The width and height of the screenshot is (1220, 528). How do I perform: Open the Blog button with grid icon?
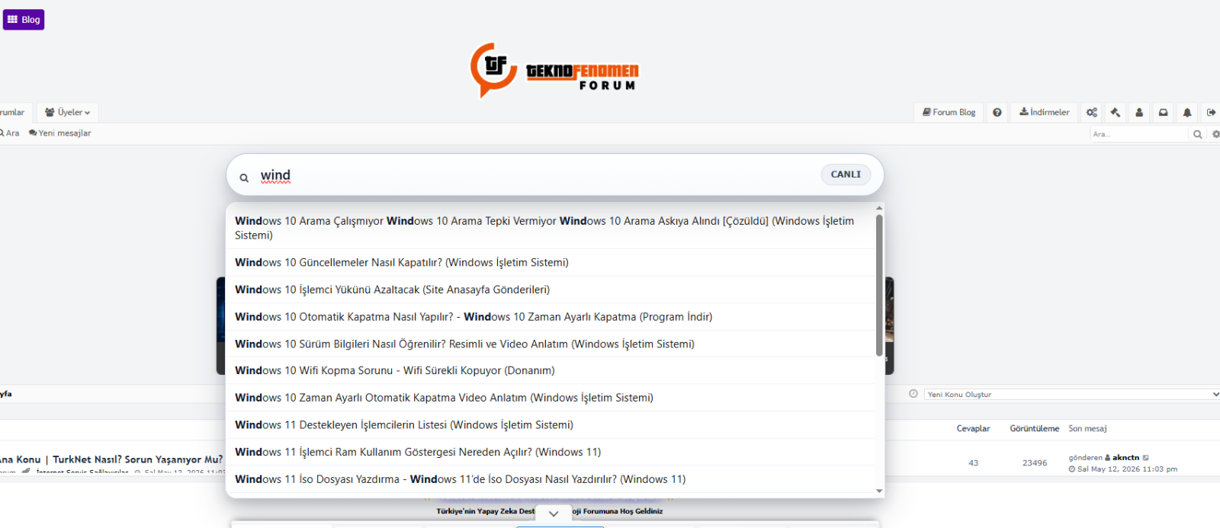(x=24, y=20)
